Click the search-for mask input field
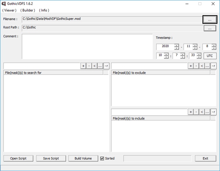 pyautogui.click(x=42, y=66)
